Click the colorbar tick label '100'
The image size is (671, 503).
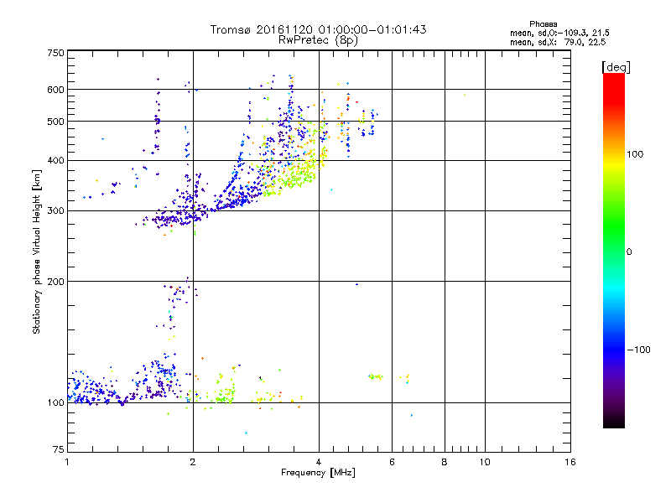pyautogui.click(x=635, y=154)
